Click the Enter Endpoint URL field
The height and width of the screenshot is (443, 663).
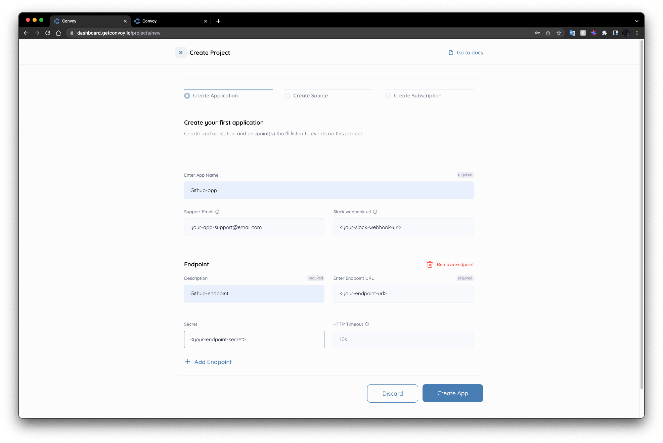(403, 294)
